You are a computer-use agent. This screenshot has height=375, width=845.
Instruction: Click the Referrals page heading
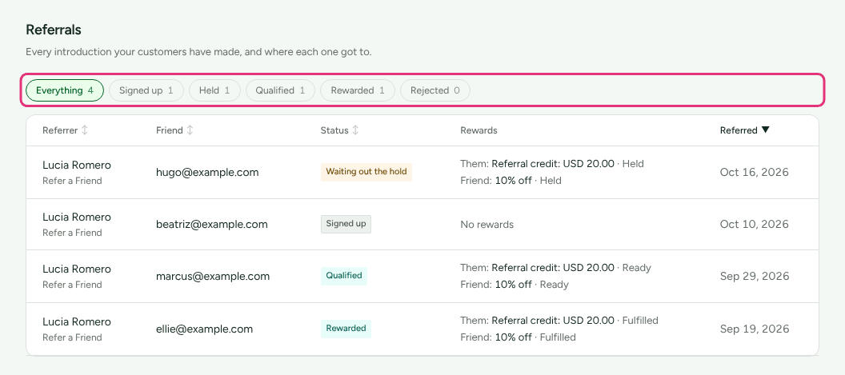click(54, 30)
